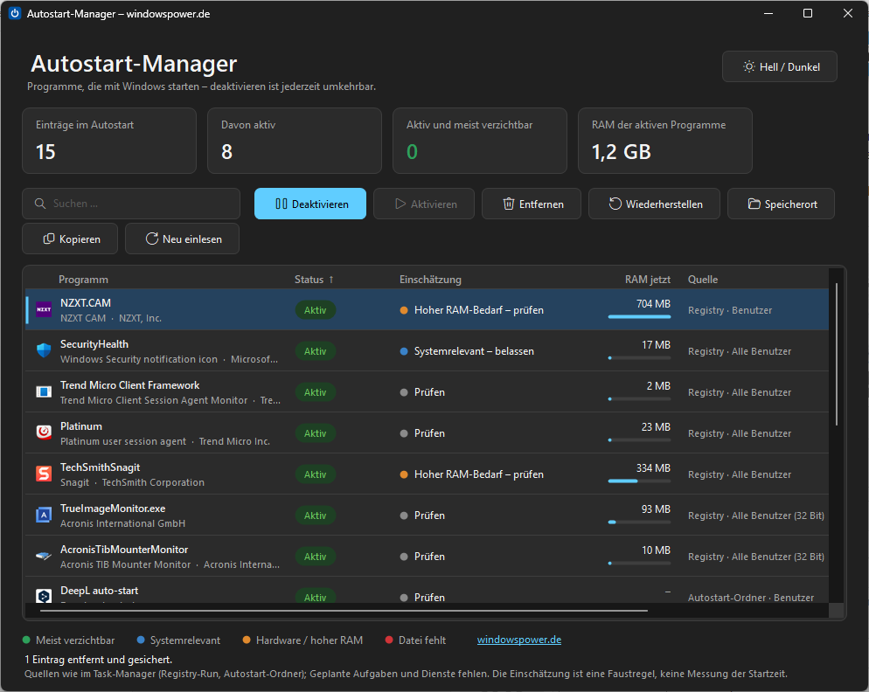The width and height of the screenshot is (869, 692).
Task: Click the TechSmithSnagit icon
Action: pos(44,474)
